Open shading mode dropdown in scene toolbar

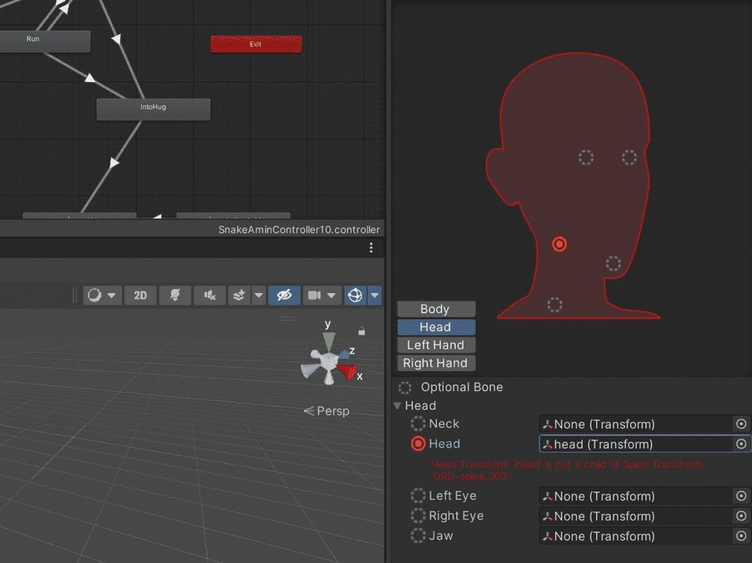click(x=111, y=295)
